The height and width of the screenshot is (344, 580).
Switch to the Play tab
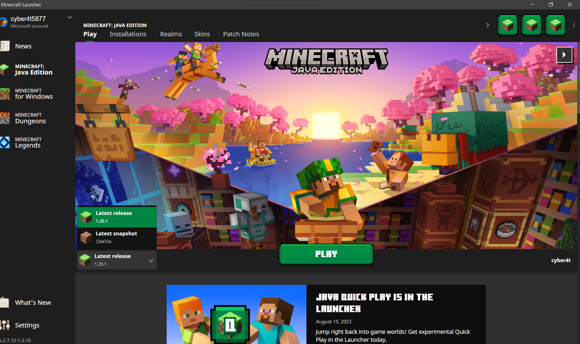[x=90, y=34]
